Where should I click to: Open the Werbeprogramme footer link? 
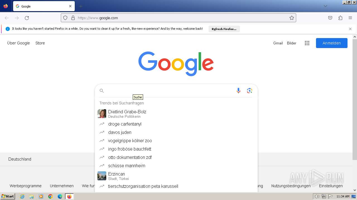(x=26, y=186)
